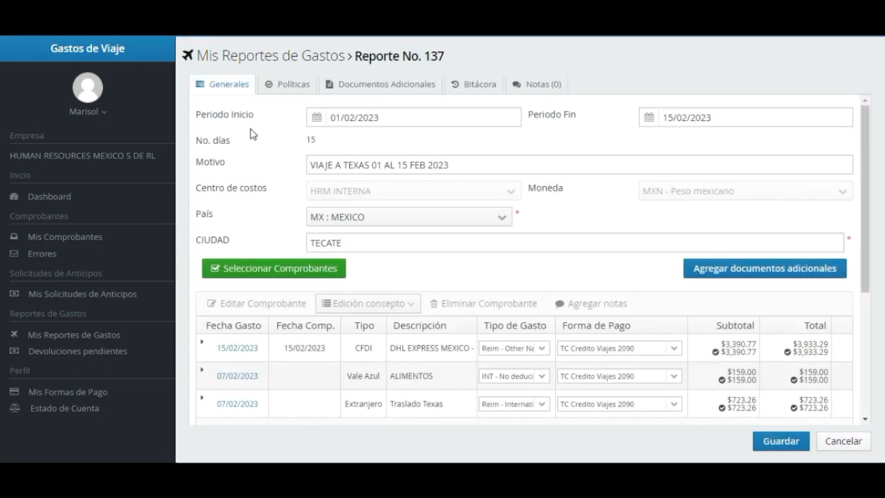This screenshot has width=885, height=498.
Task: Open the Centro de costos dropdown
Action: [x=413, y=191]
